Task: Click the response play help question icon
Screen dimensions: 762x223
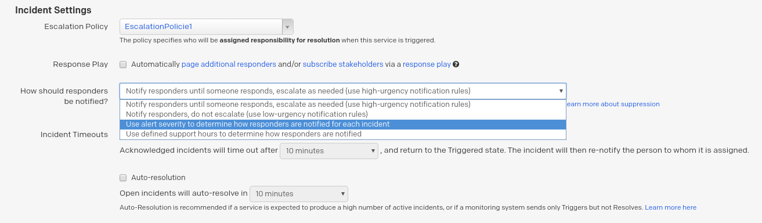Action: pos(456,64)
